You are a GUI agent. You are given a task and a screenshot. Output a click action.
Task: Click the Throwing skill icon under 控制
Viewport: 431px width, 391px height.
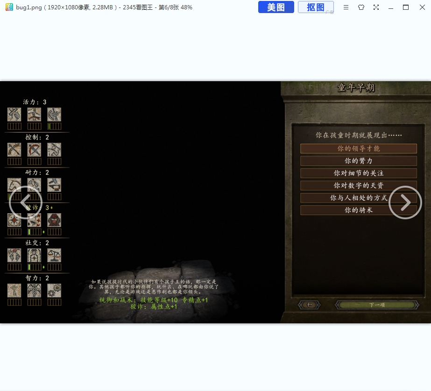54,150
